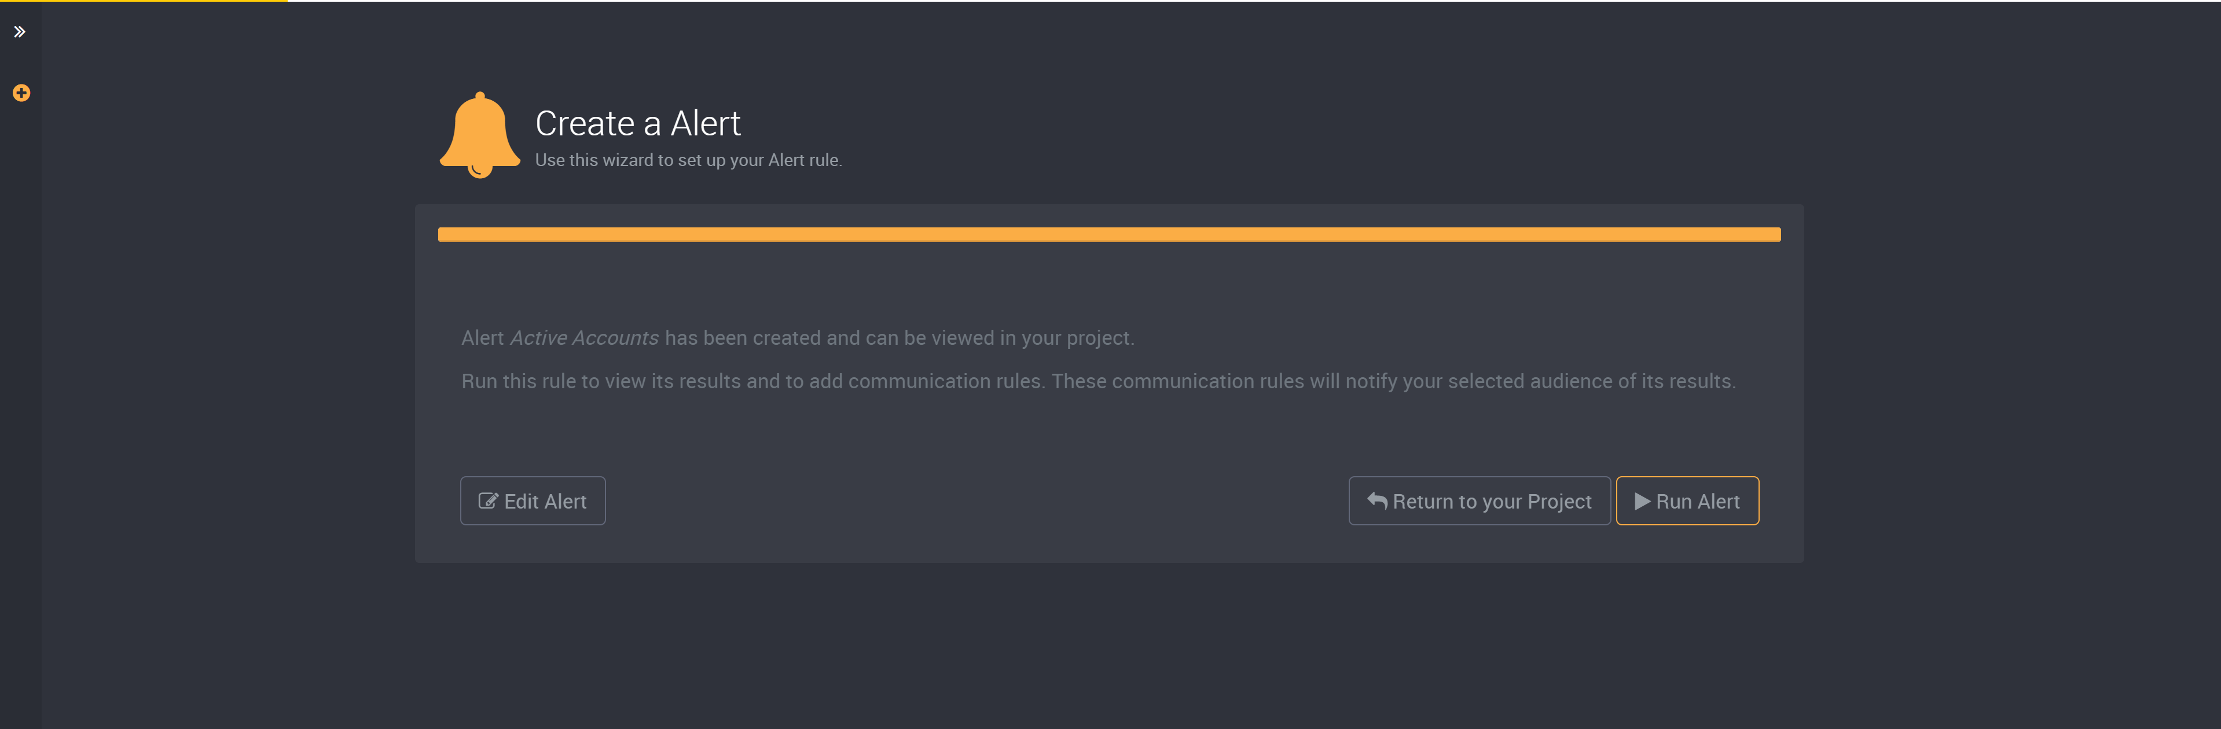This screenshot has height=729, width=2221.
Task: Select the pencil icon inside Edit Alert
Action: (488, 500)
